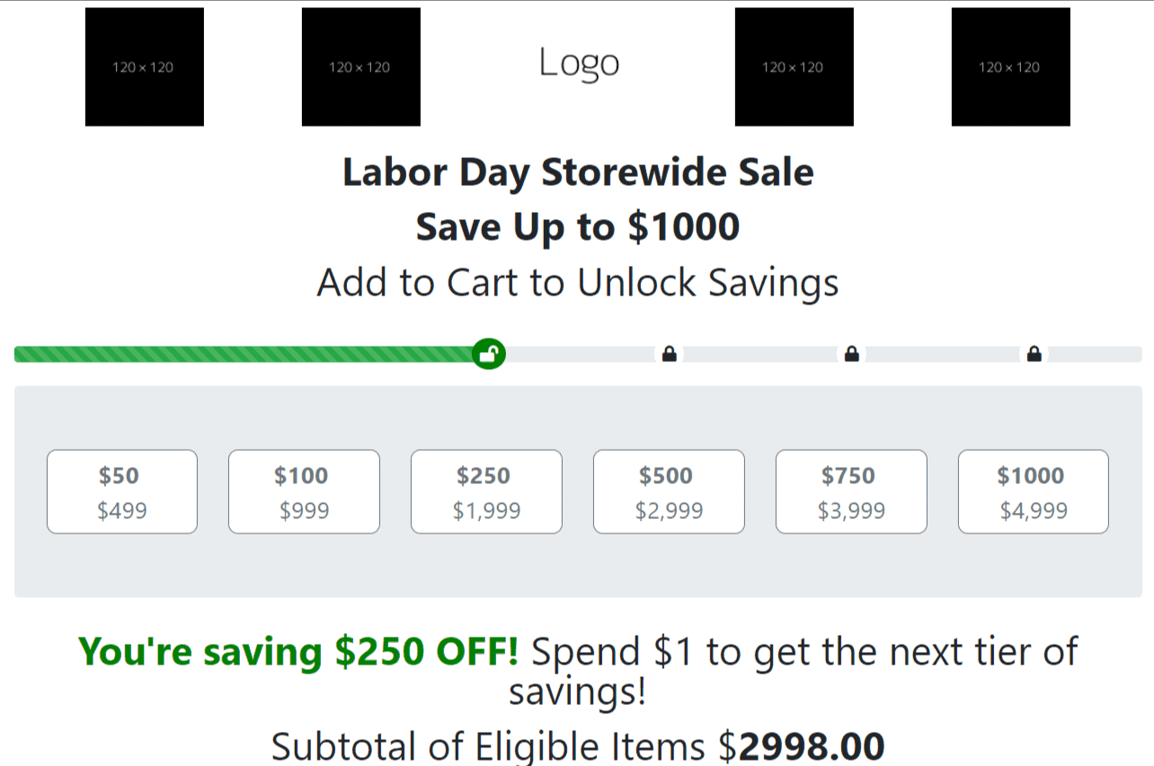Click the rightmost locked padlock icon
This screenshot has width=1154, height=766.
(1034, 354)
